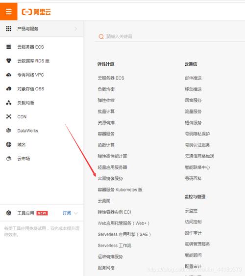
Task: Open 语音服务 link
Action: point(193,100)
